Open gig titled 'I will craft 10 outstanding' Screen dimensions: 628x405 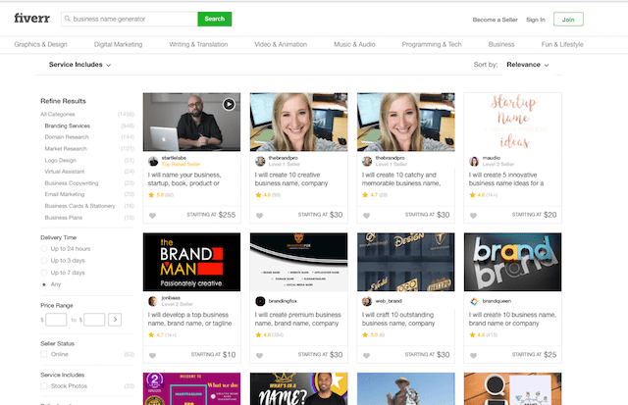398,319
